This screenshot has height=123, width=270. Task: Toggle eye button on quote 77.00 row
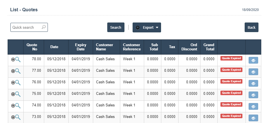coord(253,72)
